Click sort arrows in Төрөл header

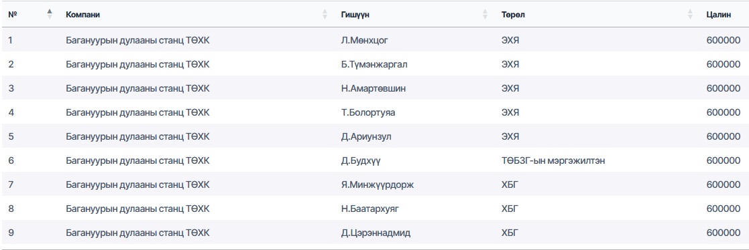coord(690,14)
